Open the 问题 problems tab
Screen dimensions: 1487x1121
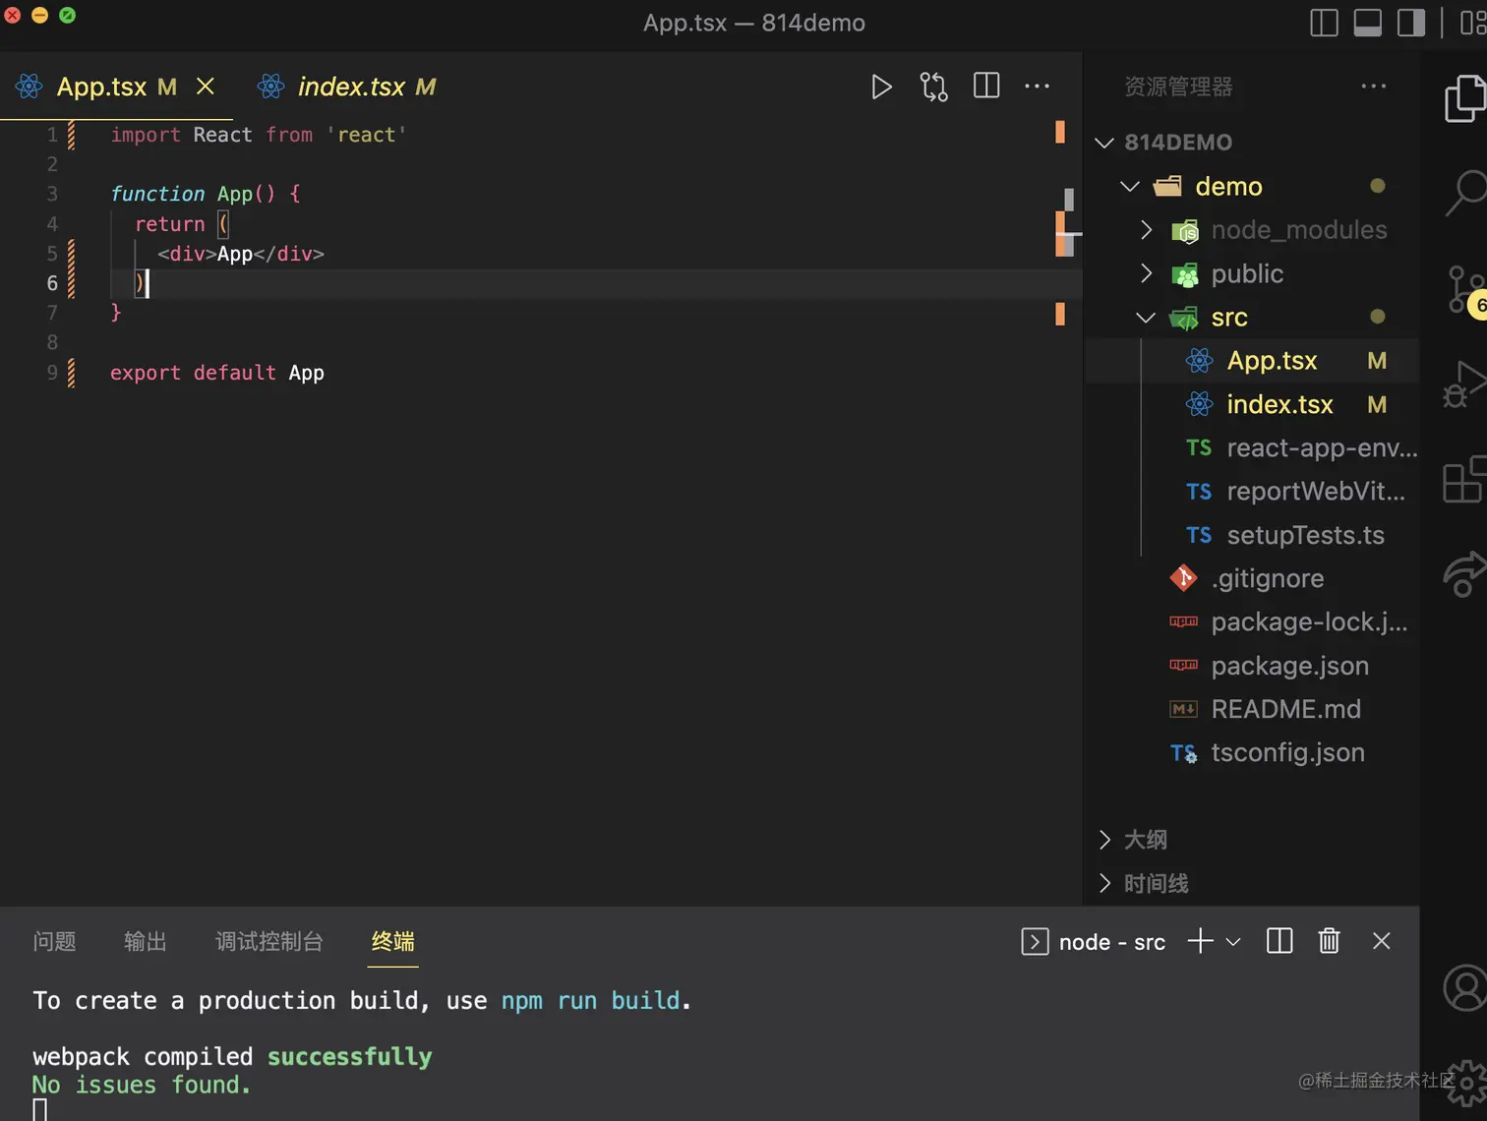[x=54, y=942]
